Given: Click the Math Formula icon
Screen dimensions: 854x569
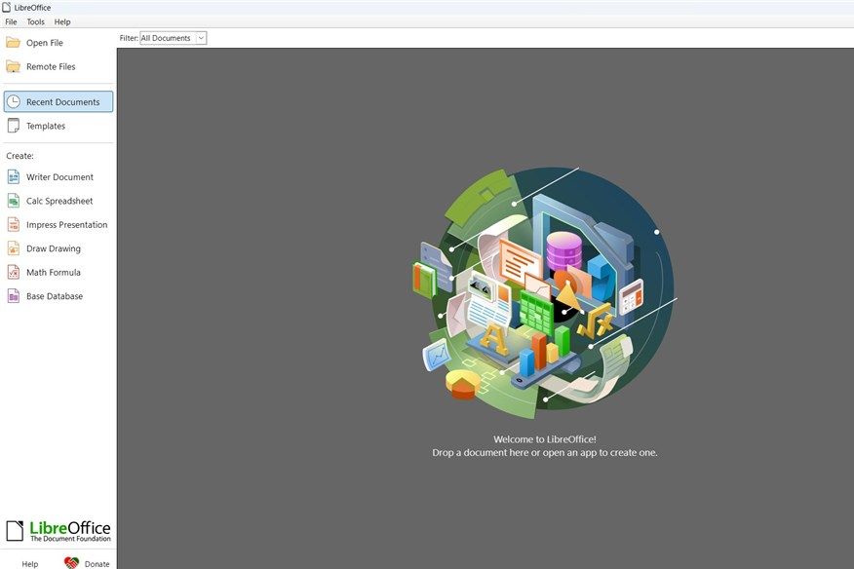Looking at the screenshot, I should (13, 272).
